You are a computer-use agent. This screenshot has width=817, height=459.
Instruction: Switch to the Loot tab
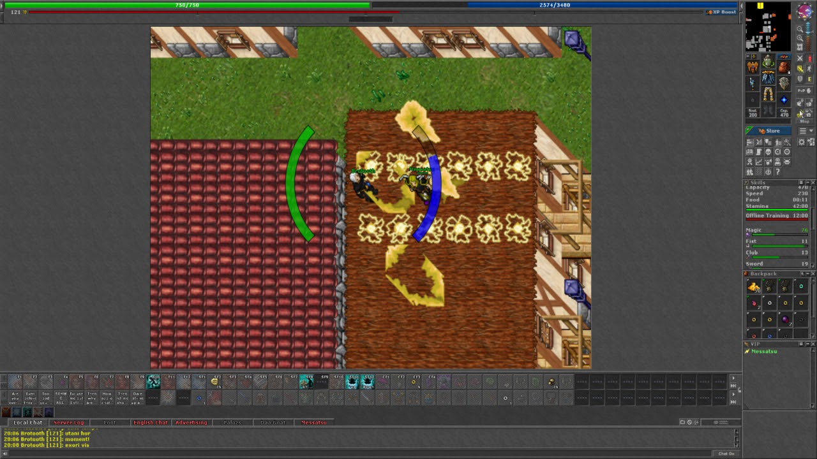tap(110, 423)
